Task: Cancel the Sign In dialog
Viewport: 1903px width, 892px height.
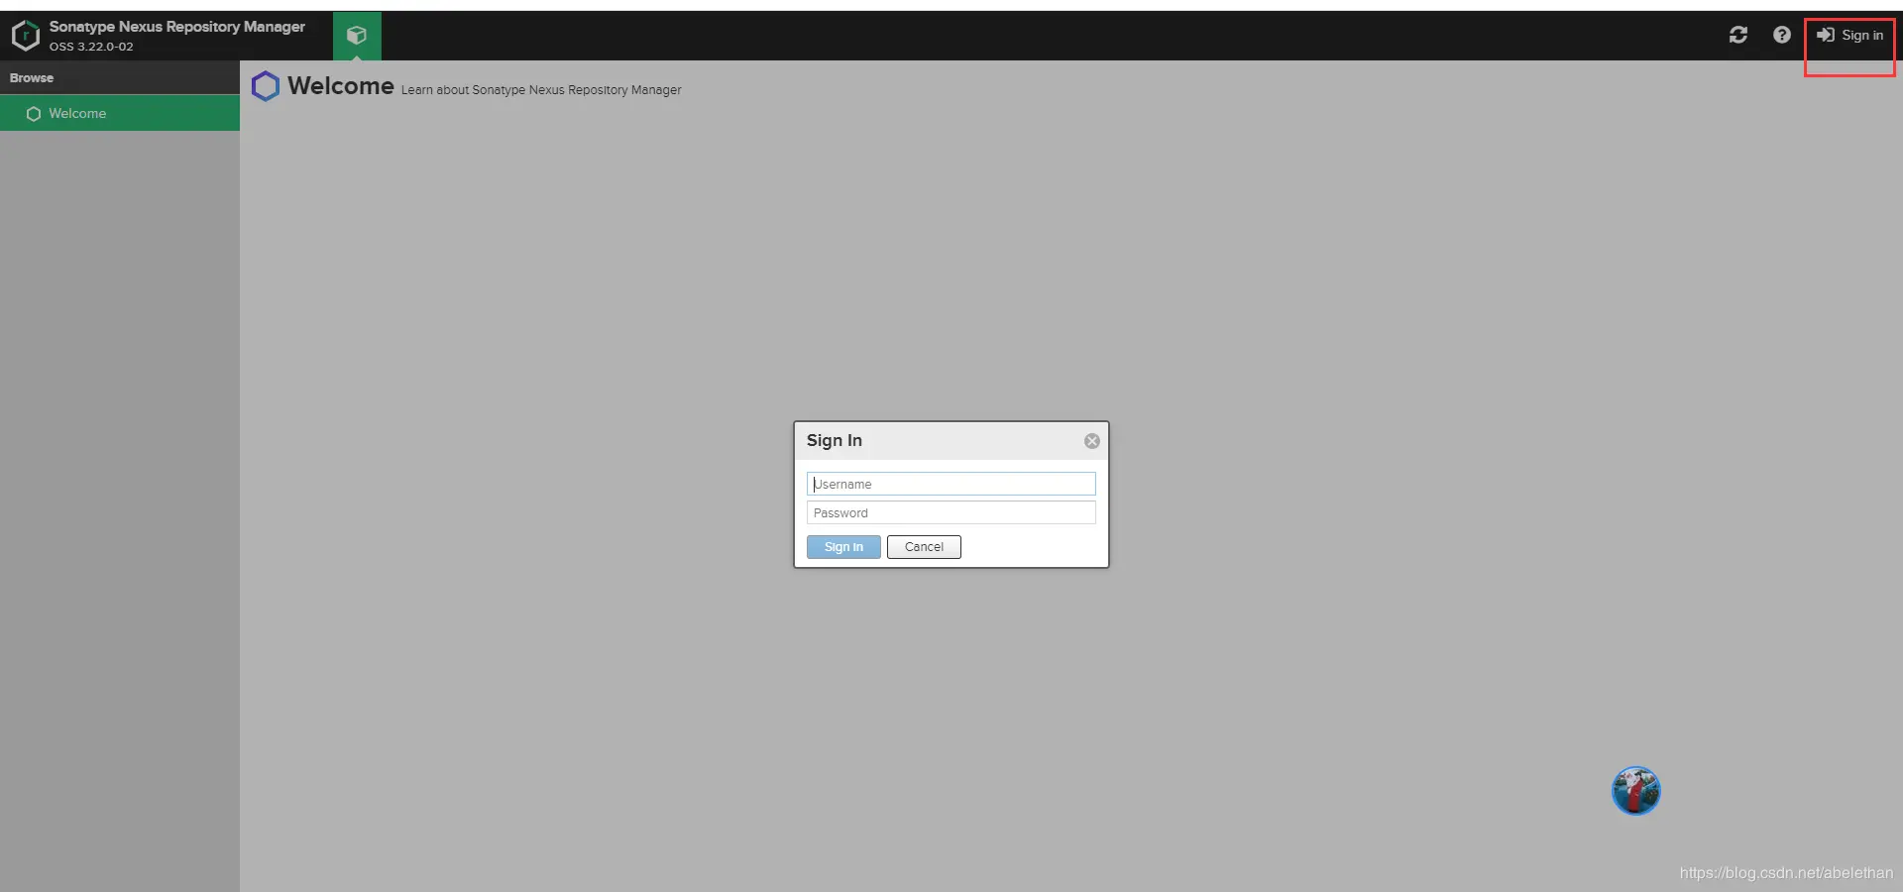Action: coord(924,547)
